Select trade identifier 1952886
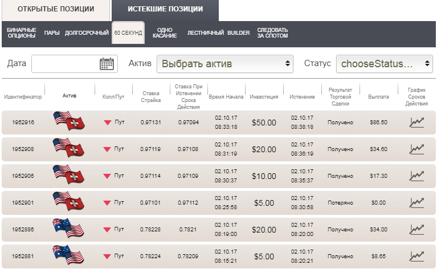This screenshot has height=269, width=437. point(23,230)
